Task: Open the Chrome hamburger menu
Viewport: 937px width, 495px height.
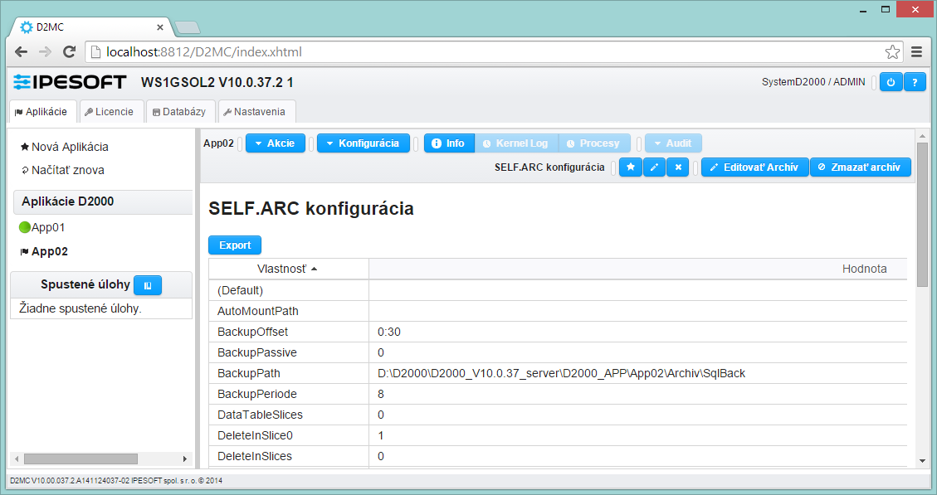Action: point(917,52)
